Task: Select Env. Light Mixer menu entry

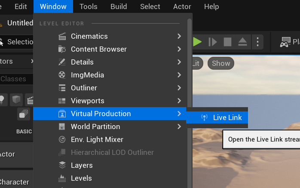Action: click(110, 139)
